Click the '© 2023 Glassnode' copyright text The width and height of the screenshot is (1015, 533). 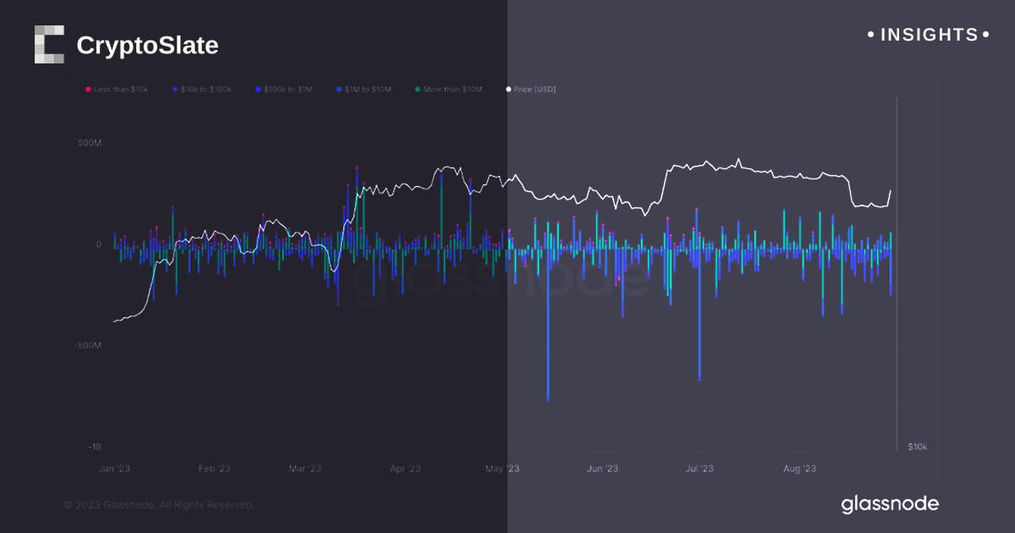point(158,505)
